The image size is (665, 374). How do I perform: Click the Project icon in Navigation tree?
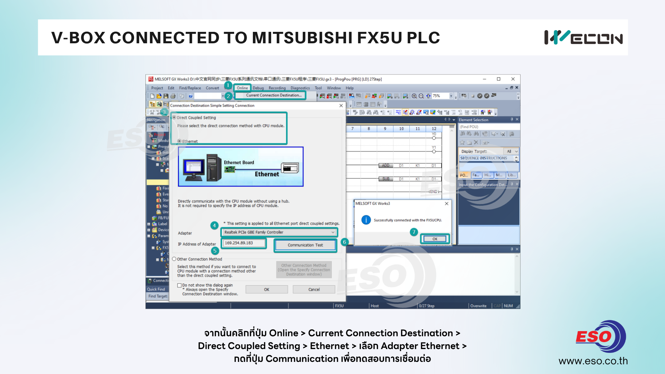click(x=151, y=135)
